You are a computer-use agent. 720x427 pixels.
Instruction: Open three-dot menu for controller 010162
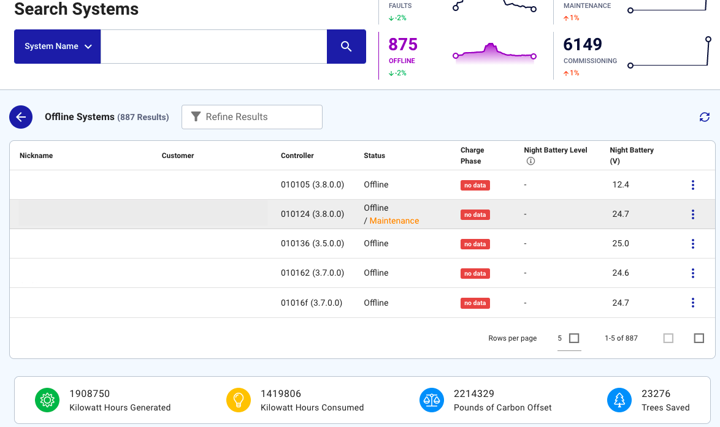pos(692,273)
